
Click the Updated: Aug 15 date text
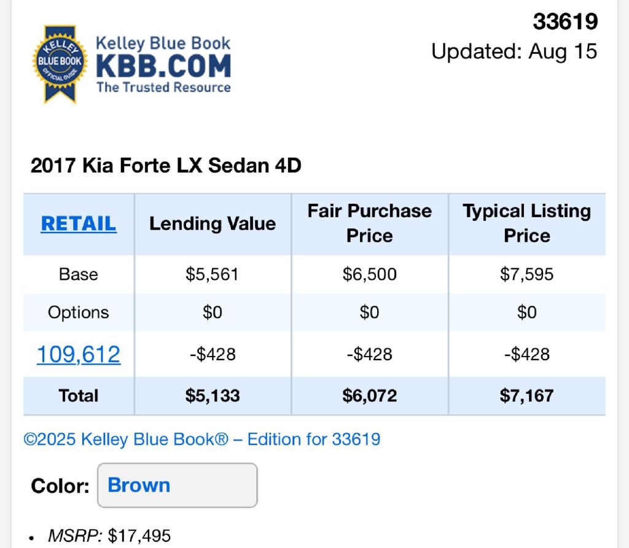[514, 51]
